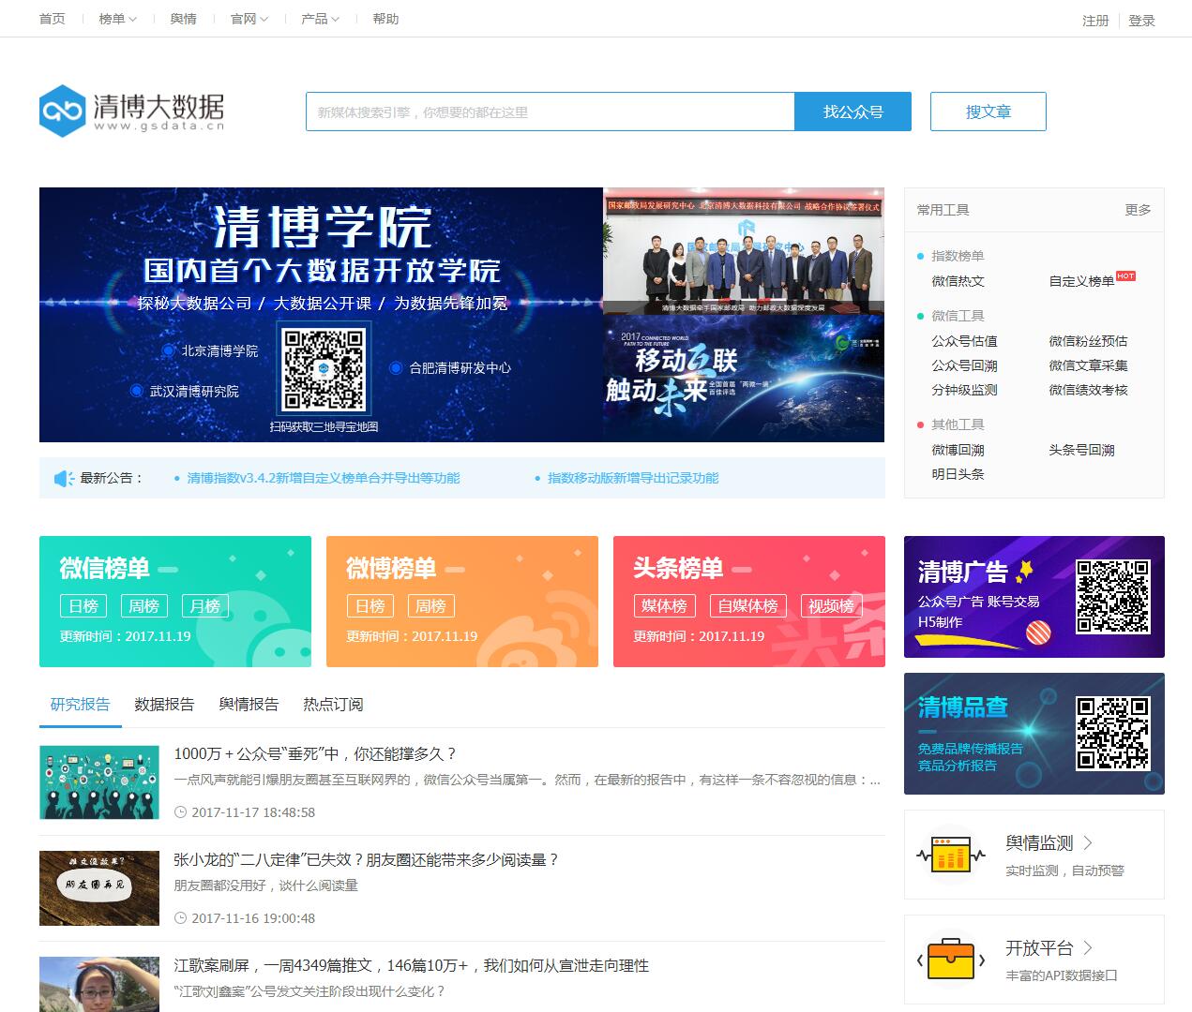
Task: Open the 清博广告 promo card
Action: click(1034, 597)
